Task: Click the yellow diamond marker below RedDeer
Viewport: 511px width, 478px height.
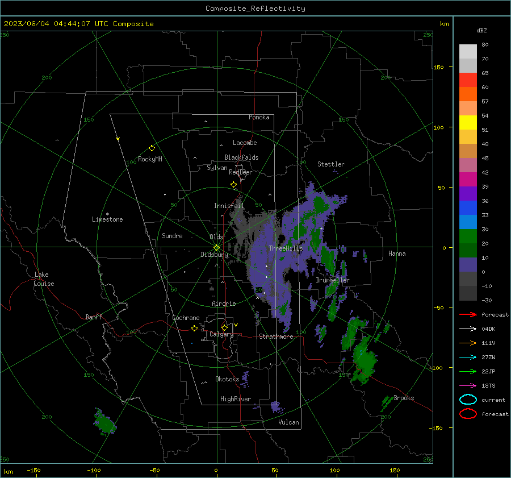Action: pos(233,185)
